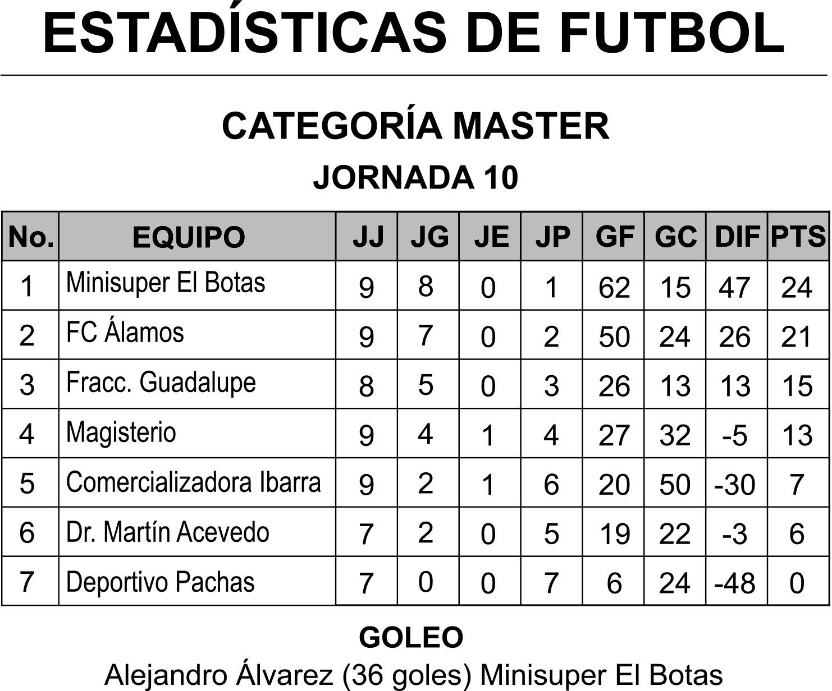832x691 pixels.
Task: Click the No. column header
Action: click(31, 237)
